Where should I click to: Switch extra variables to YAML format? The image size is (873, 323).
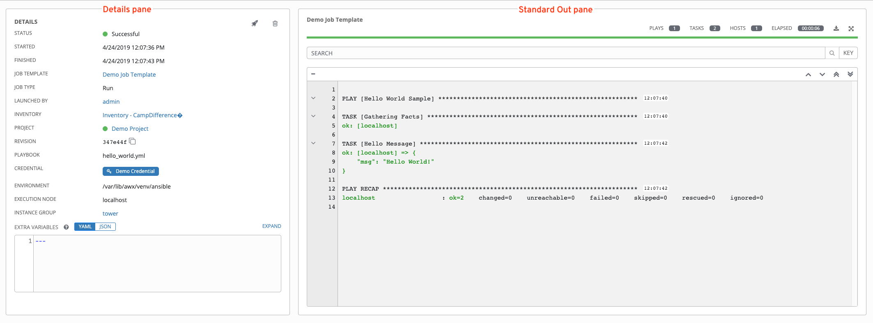pos(85,227)
